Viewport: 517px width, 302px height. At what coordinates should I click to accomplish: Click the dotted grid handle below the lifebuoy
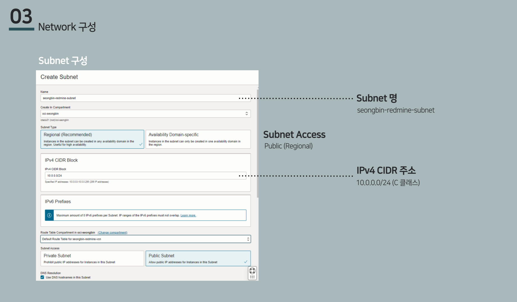click(x=252, y=277)
